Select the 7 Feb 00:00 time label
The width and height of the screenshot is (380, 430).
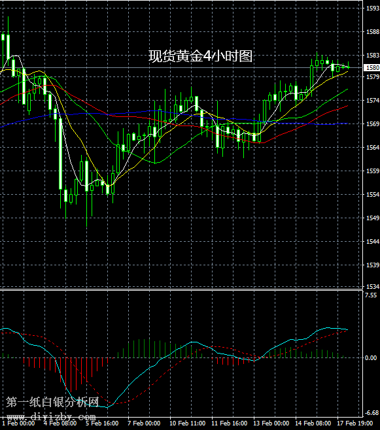coord(144,423)
